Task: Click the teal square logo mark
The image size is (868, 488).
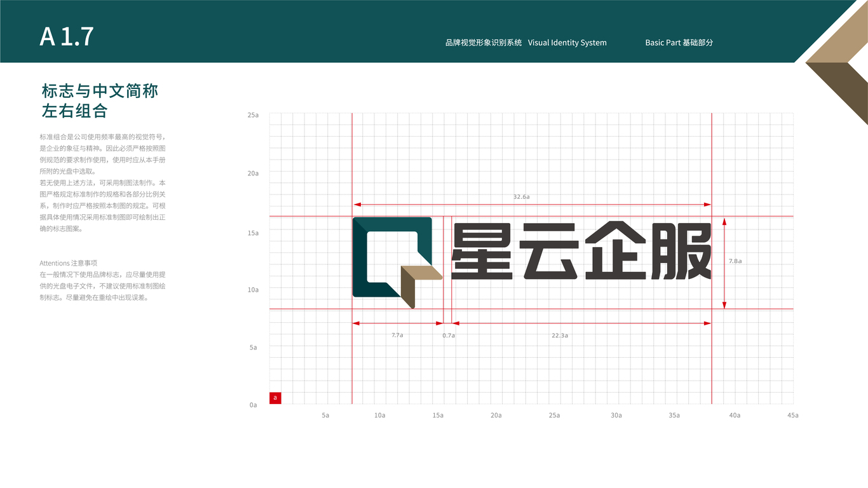Action: click(397, 262)
